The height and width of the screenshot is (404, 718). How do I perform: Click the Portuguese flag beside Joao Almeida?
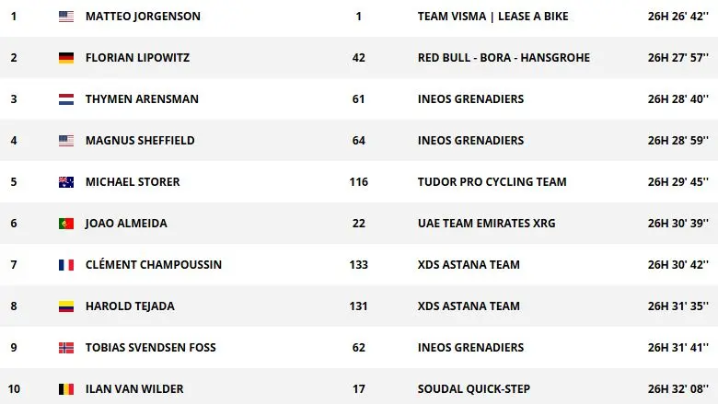66,224
